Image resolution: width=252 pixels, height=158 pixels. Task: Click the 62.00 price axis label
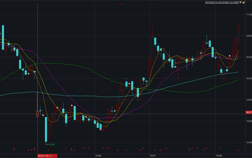point(248,78)
